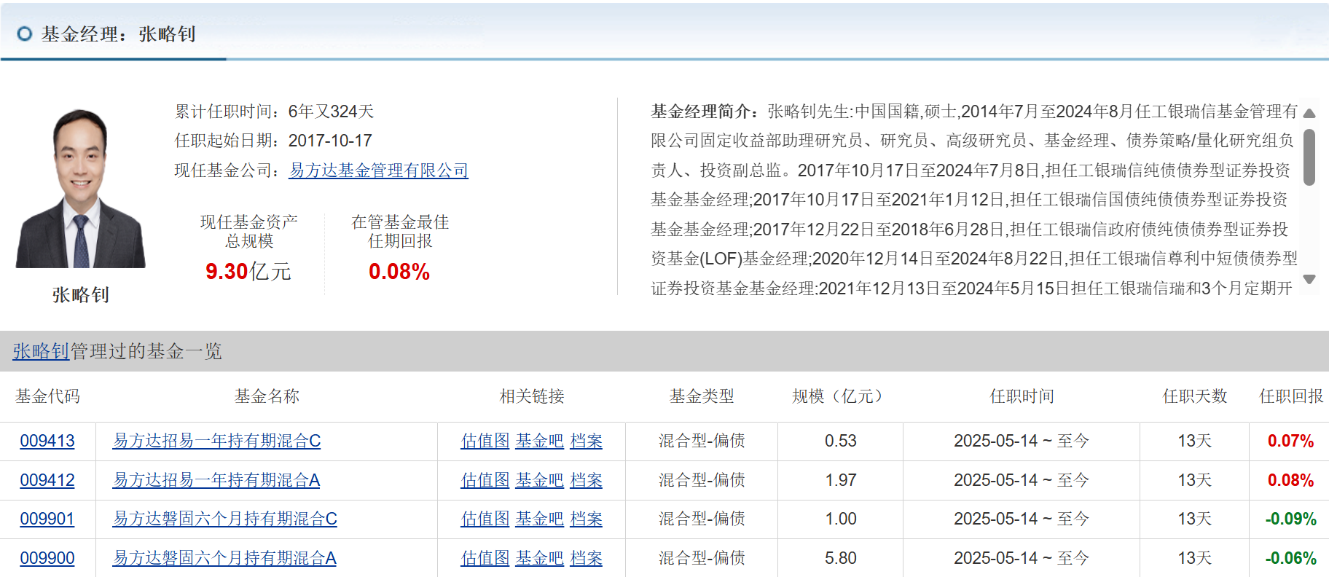Click the tenure date 2025-05-14 ~ 至今 for fund 009900

pos(1022,558)
